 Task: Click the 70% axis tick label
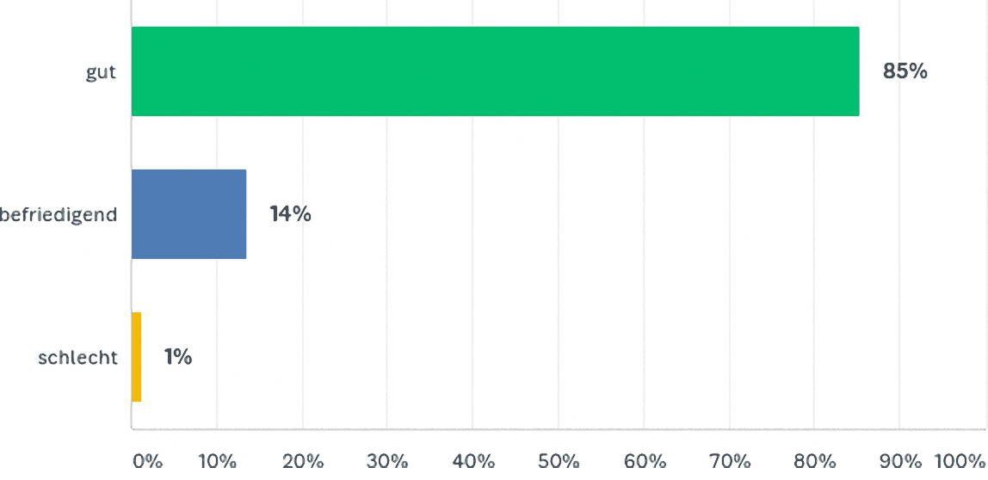(730, 462)
